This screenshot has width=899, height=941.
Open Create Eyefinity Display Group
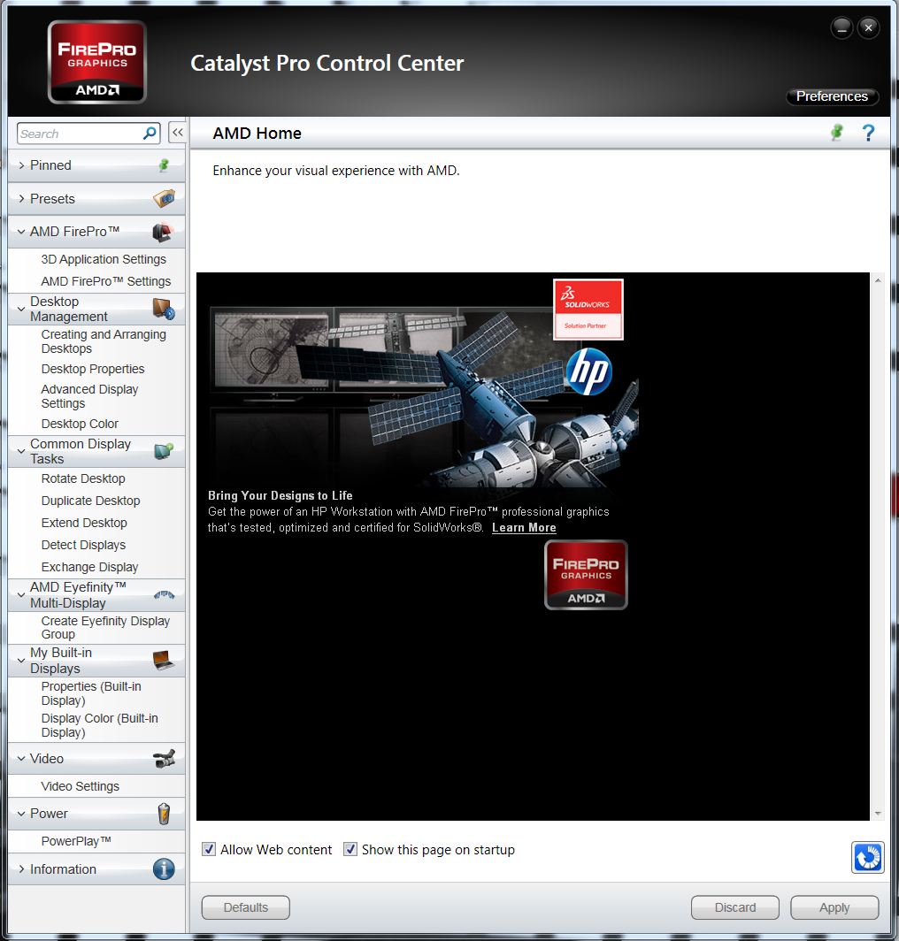105,628
